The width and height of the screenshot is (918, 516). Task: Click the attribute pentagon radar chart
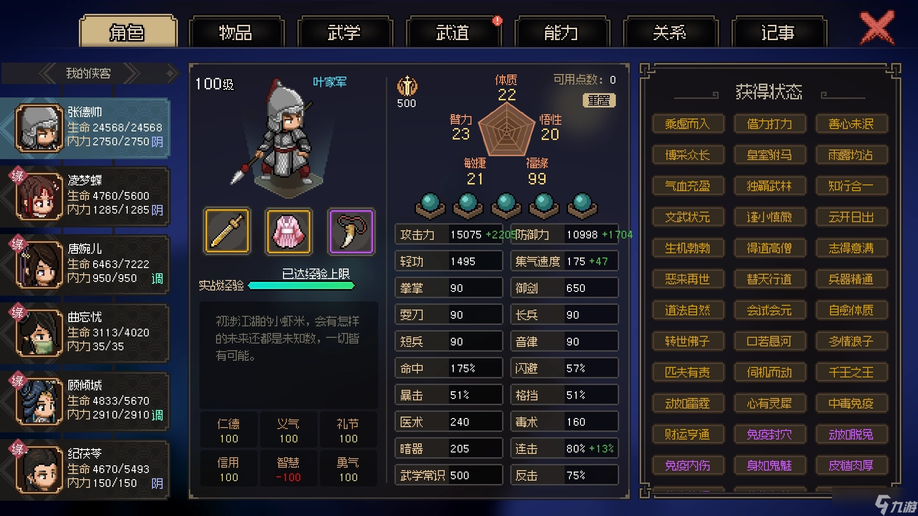[506, 130]
